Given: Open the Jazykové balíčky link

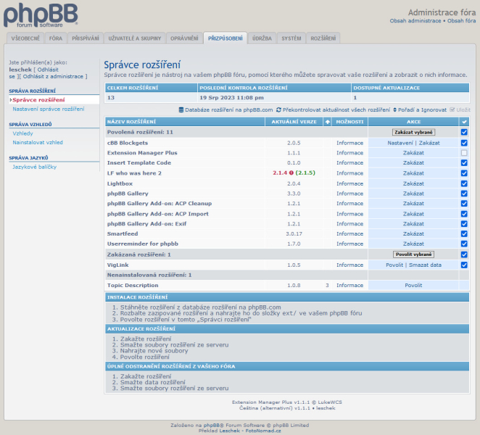Looking at the screenshot, I should click(35, 167).
